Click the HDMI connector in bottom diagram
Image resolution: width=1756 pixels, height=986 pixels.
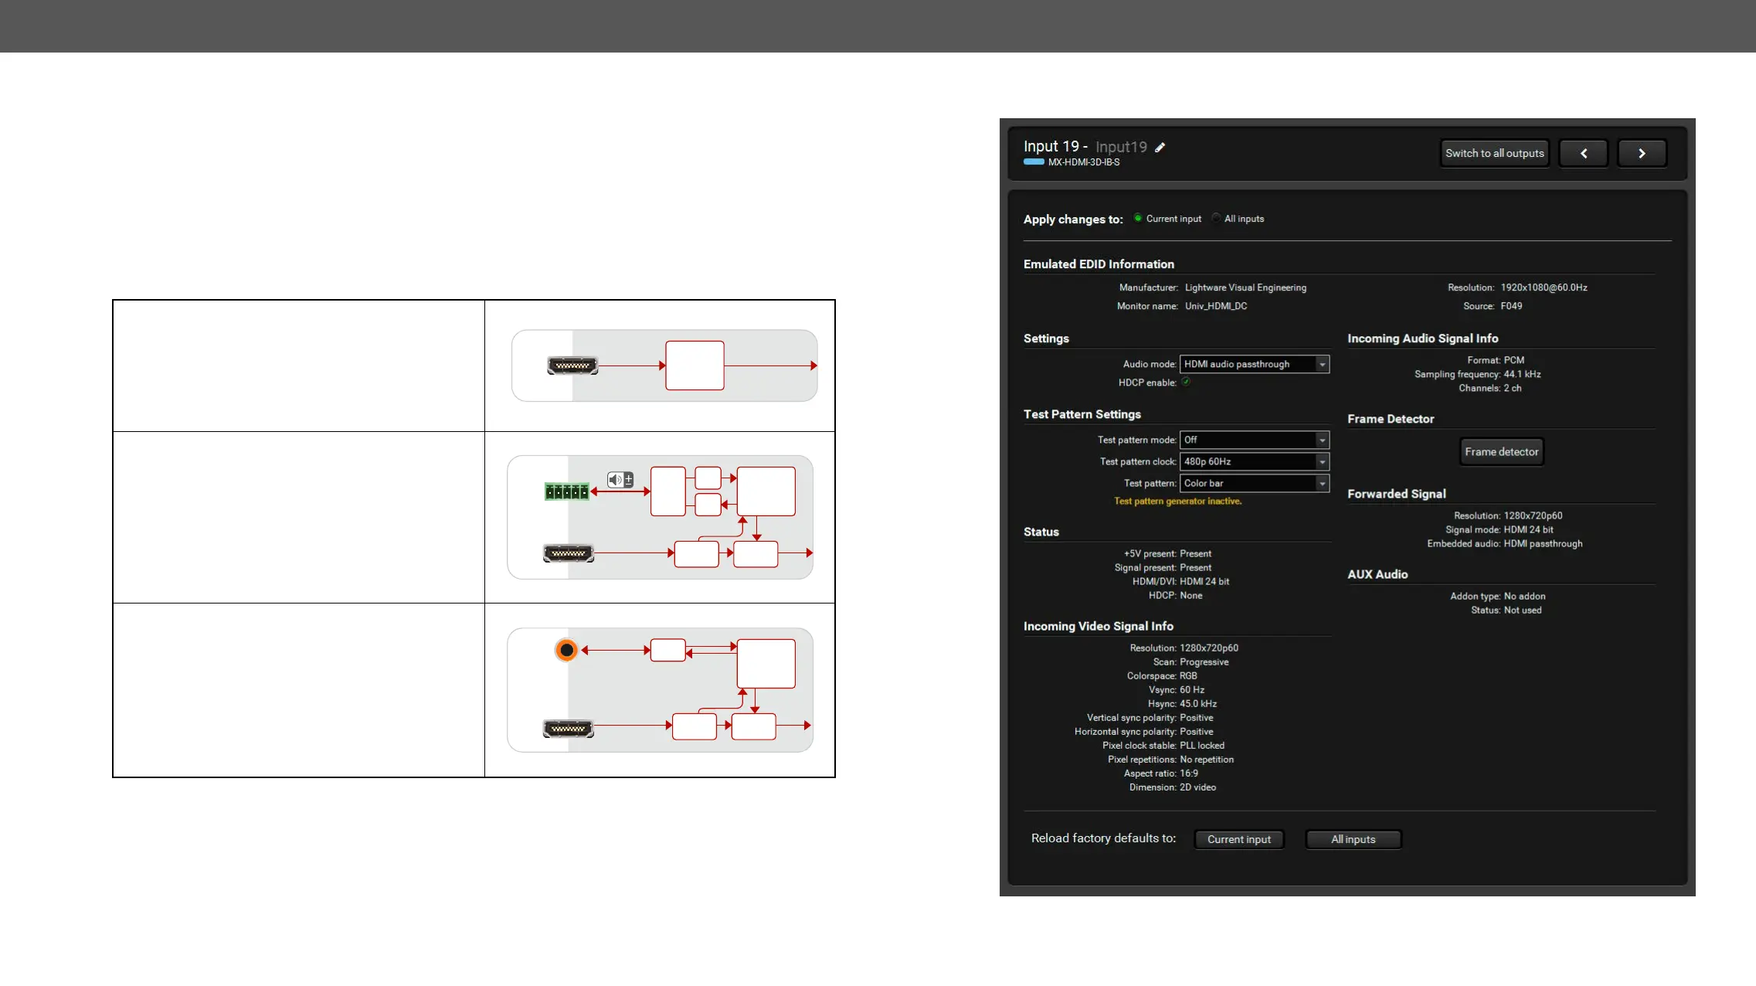569,729
